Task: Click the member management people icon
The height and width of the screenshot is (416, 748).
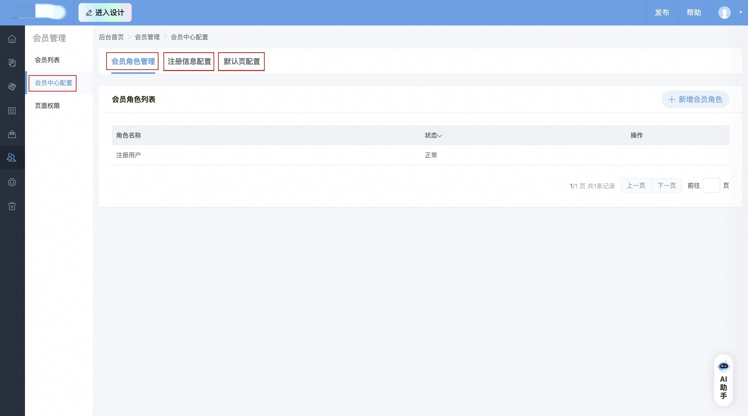Action: tap(12, 158)
